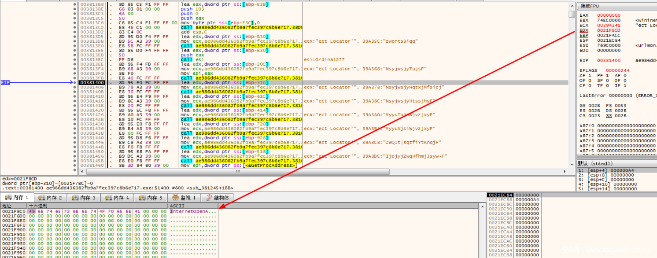Click the ASCII column header in dump
657x258 pixels.
(x=177, y=206)
